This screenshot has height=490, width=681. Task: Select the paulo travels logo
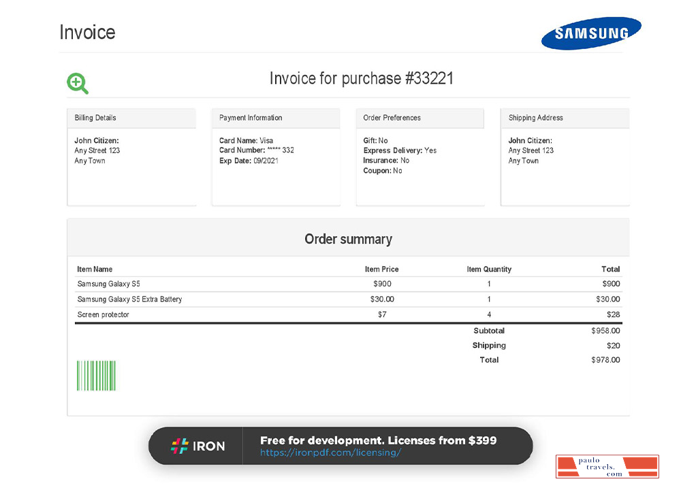coord(607,467)
